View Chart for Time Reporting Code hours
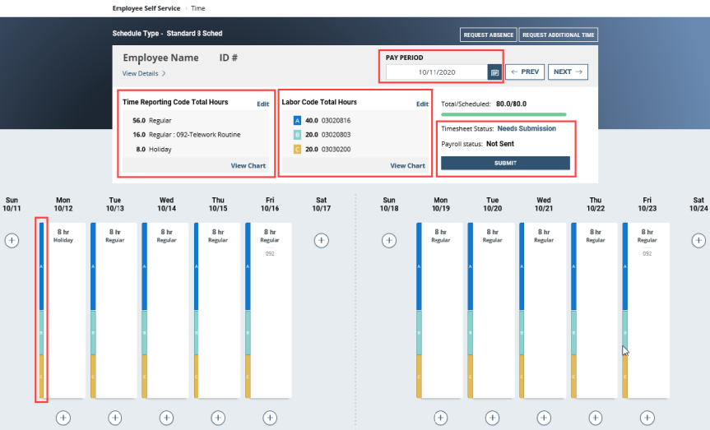The image size is (710, 430). 248,166
